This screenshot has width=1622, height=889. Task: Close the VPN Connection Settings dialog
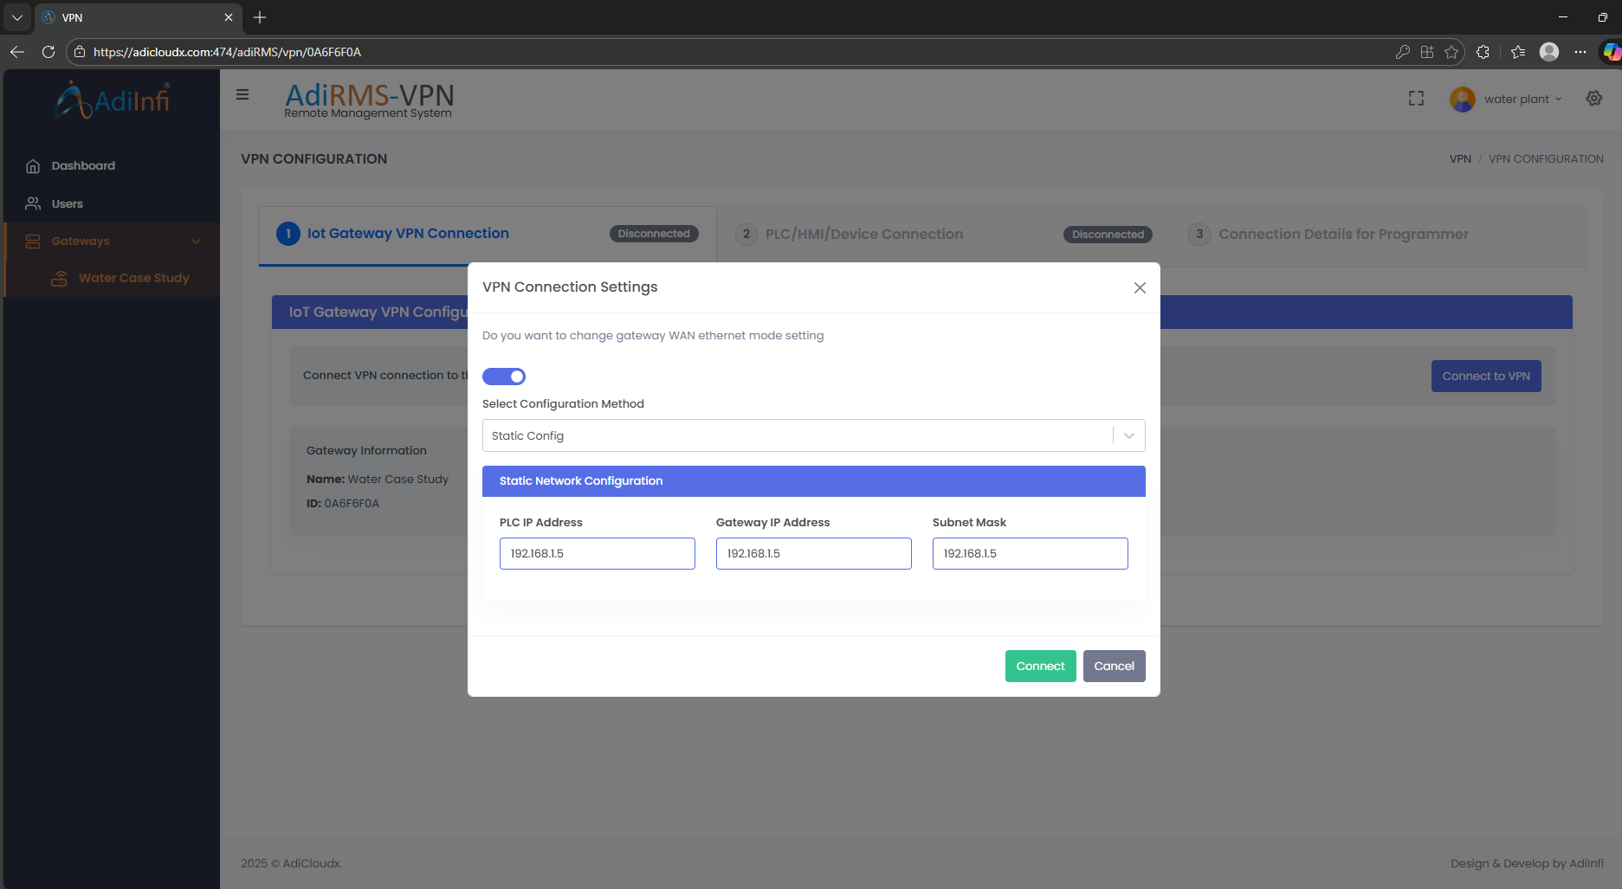tap(1139, 288)
